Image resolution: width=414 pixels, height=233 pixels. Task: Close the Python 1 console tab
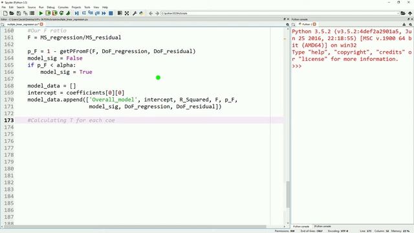[x=314, y=25]
